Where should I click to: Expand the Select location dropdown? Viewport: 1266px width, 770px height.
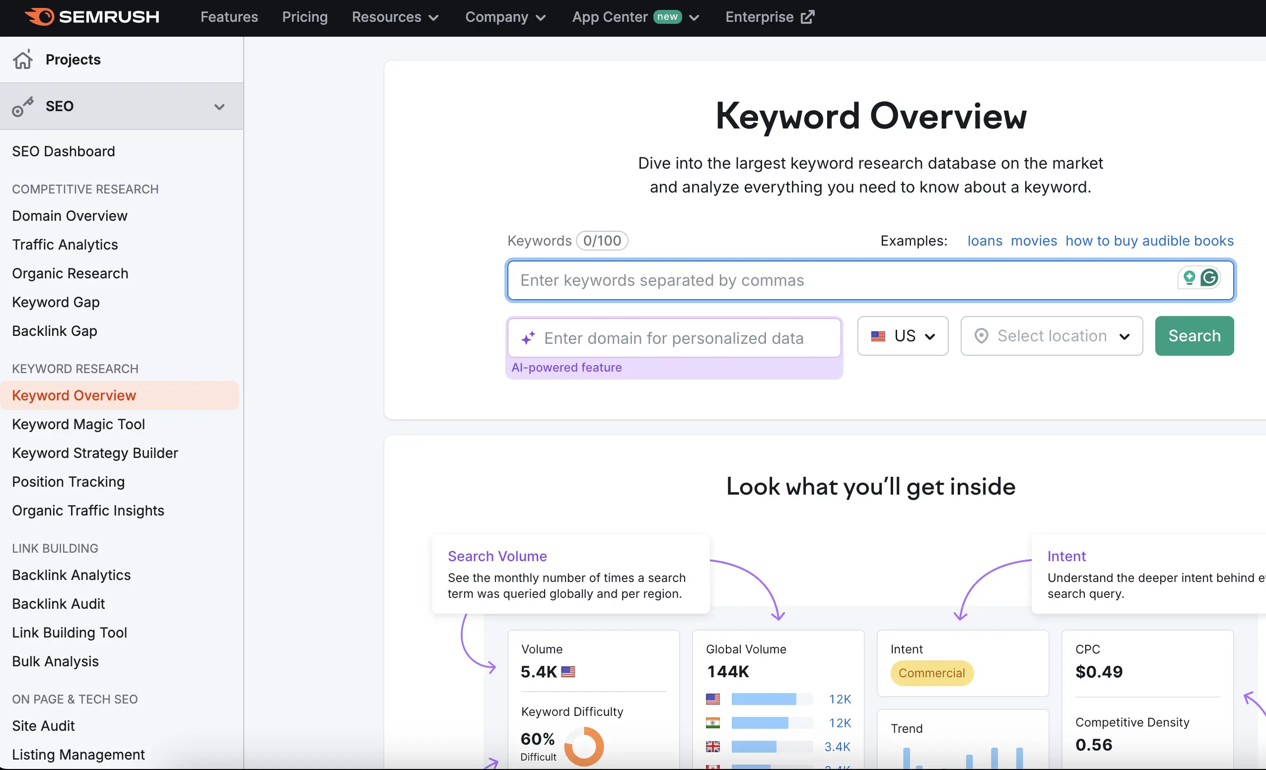point(1052,335)
